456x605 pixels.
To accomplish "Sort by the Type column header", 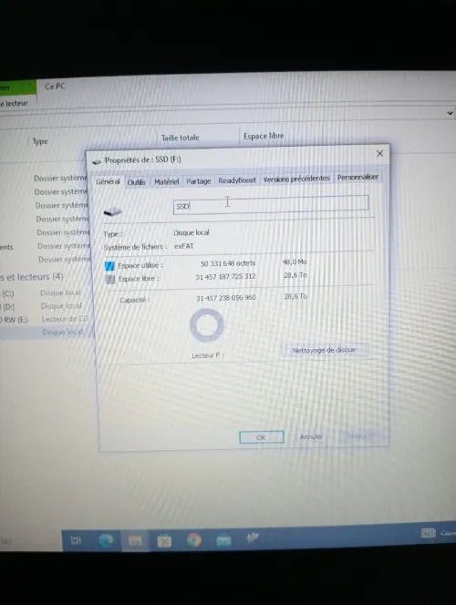I will point(40,141).
